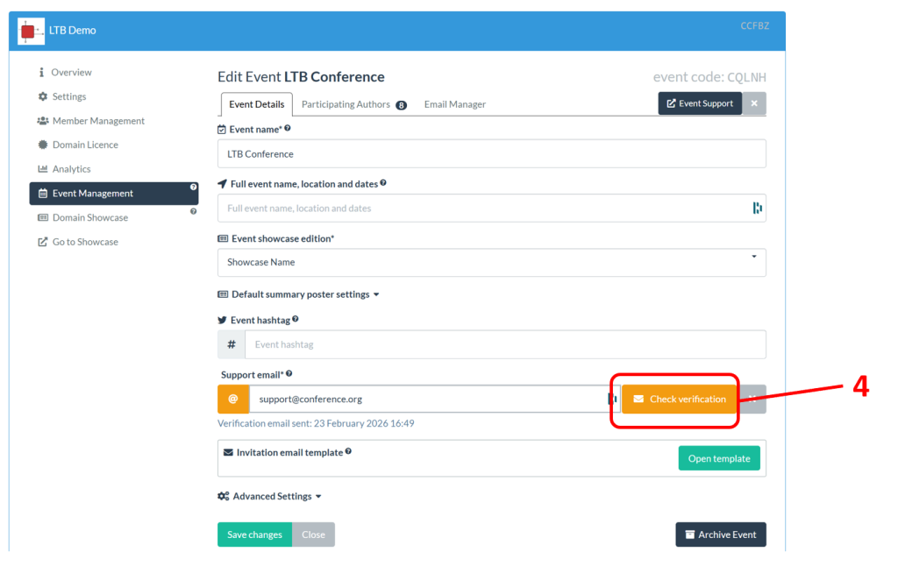Click the help icon next to Event hashtag
898x566 pixels.
click(296, 320)
